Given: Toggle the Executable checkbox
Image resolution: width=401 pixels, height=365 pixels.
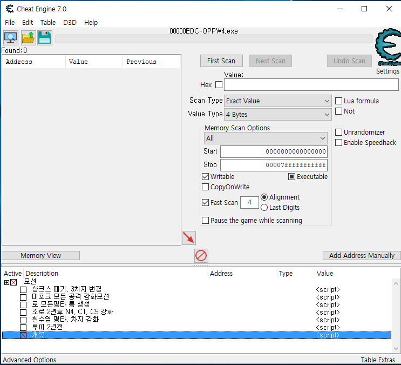Looking at the screenshot, I should click(x=291, y=177).
